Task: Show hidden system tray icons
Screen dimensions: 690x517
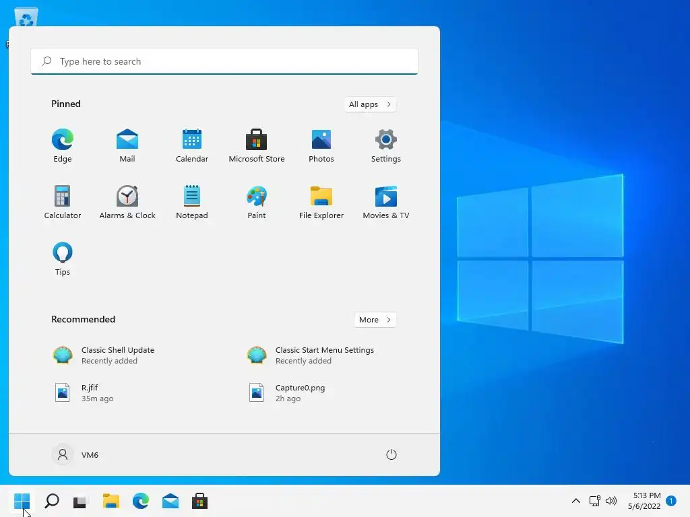Action: click(x=575, y=501)
